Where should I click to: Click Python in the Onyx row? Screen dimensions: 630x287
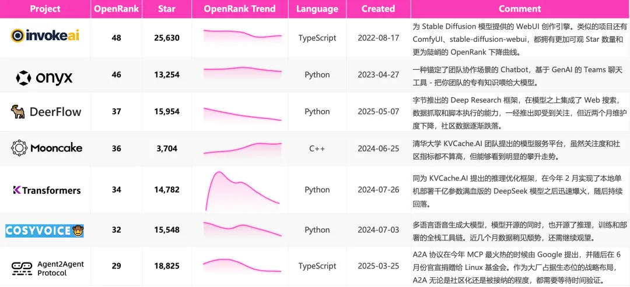(x=317, y=75)
